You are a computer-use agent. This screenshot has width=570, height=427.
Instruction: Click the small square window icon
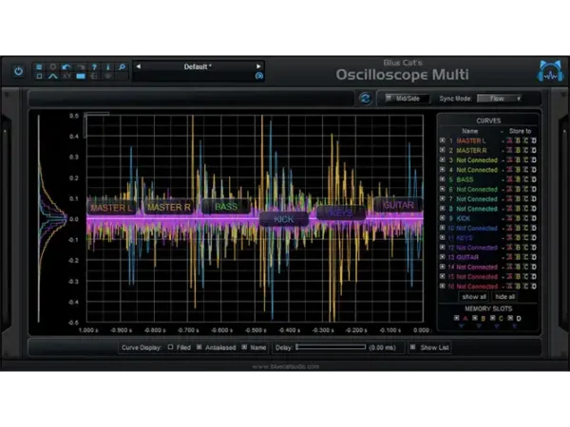click(x=39, y=76)
